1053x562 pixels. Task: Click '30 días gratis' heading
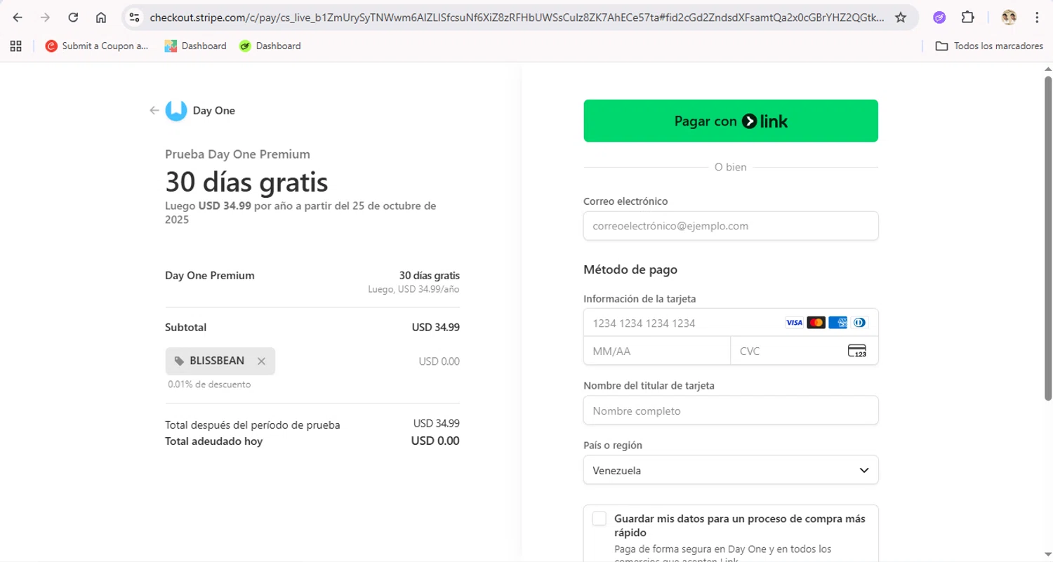[x=246, y=182]
